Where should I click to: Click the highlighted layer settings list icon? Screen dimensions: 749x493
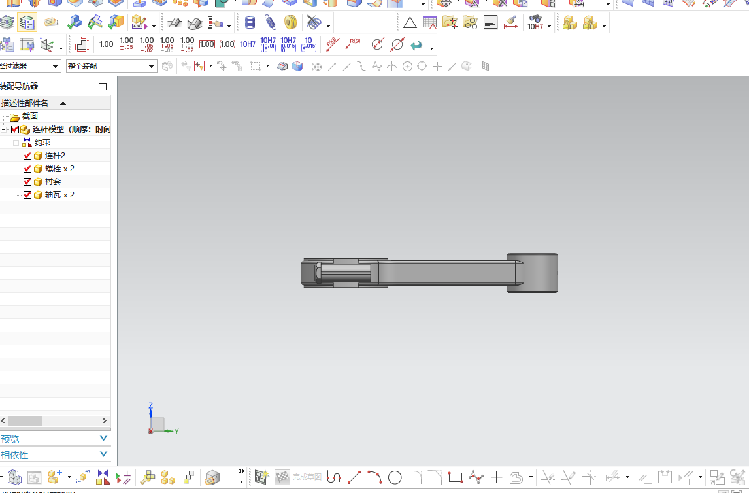[x=27, y=22]
